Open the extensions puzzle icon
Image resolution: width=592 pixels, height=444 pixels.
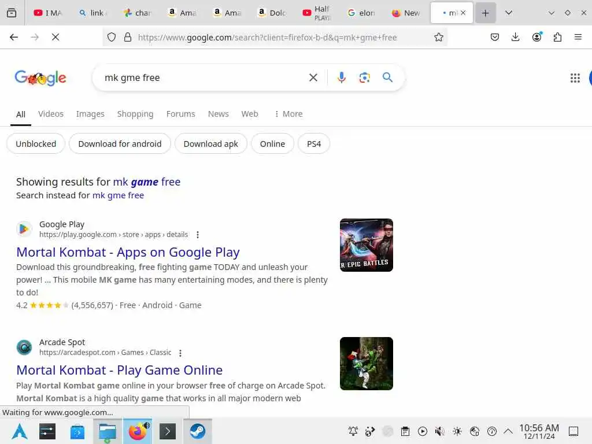tap(557, 37)
